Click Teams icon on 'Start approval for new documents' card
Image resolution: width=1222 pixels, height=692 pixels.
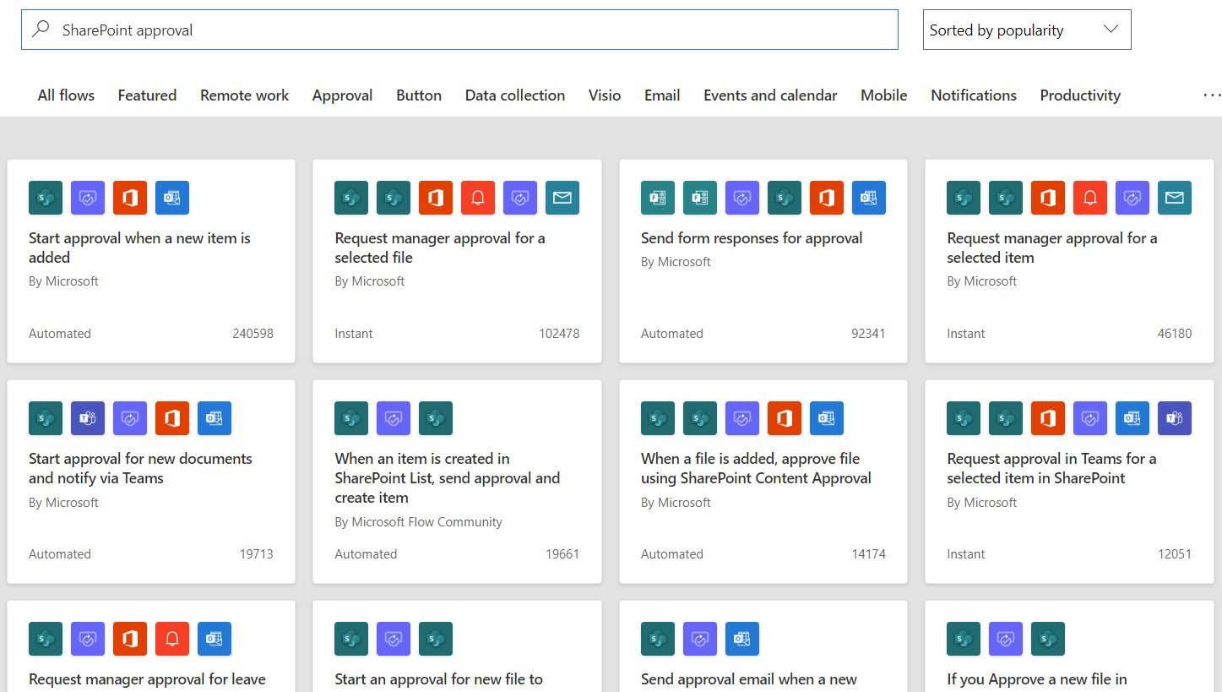(88, 418)
